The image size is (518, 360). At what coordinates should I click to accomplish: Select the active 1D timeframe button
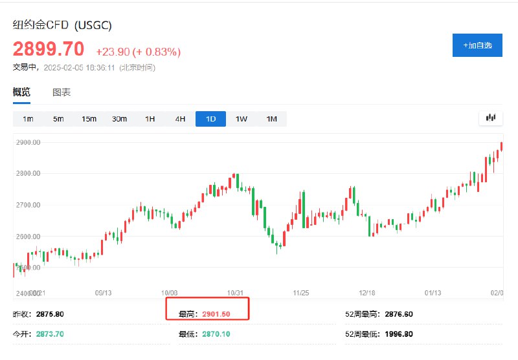[x=211, y=119]
